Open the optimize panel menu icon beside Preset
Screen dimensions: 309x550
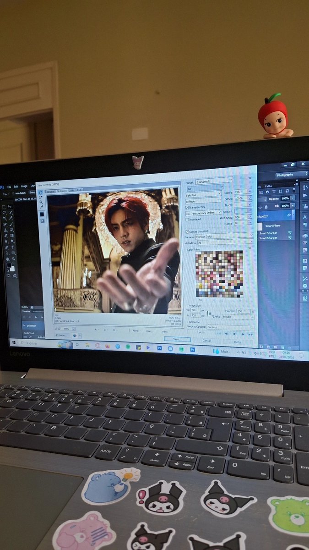point(249,178)
